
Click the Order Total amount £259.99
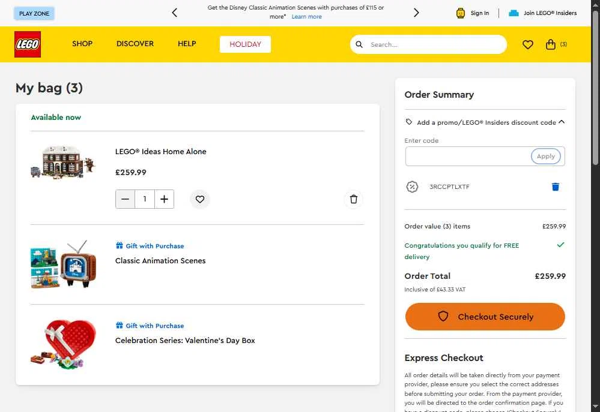point(550,276)
